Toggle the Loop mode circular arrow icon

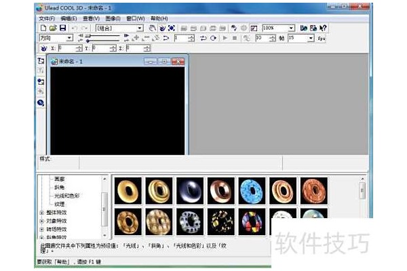tap(213, 38)
